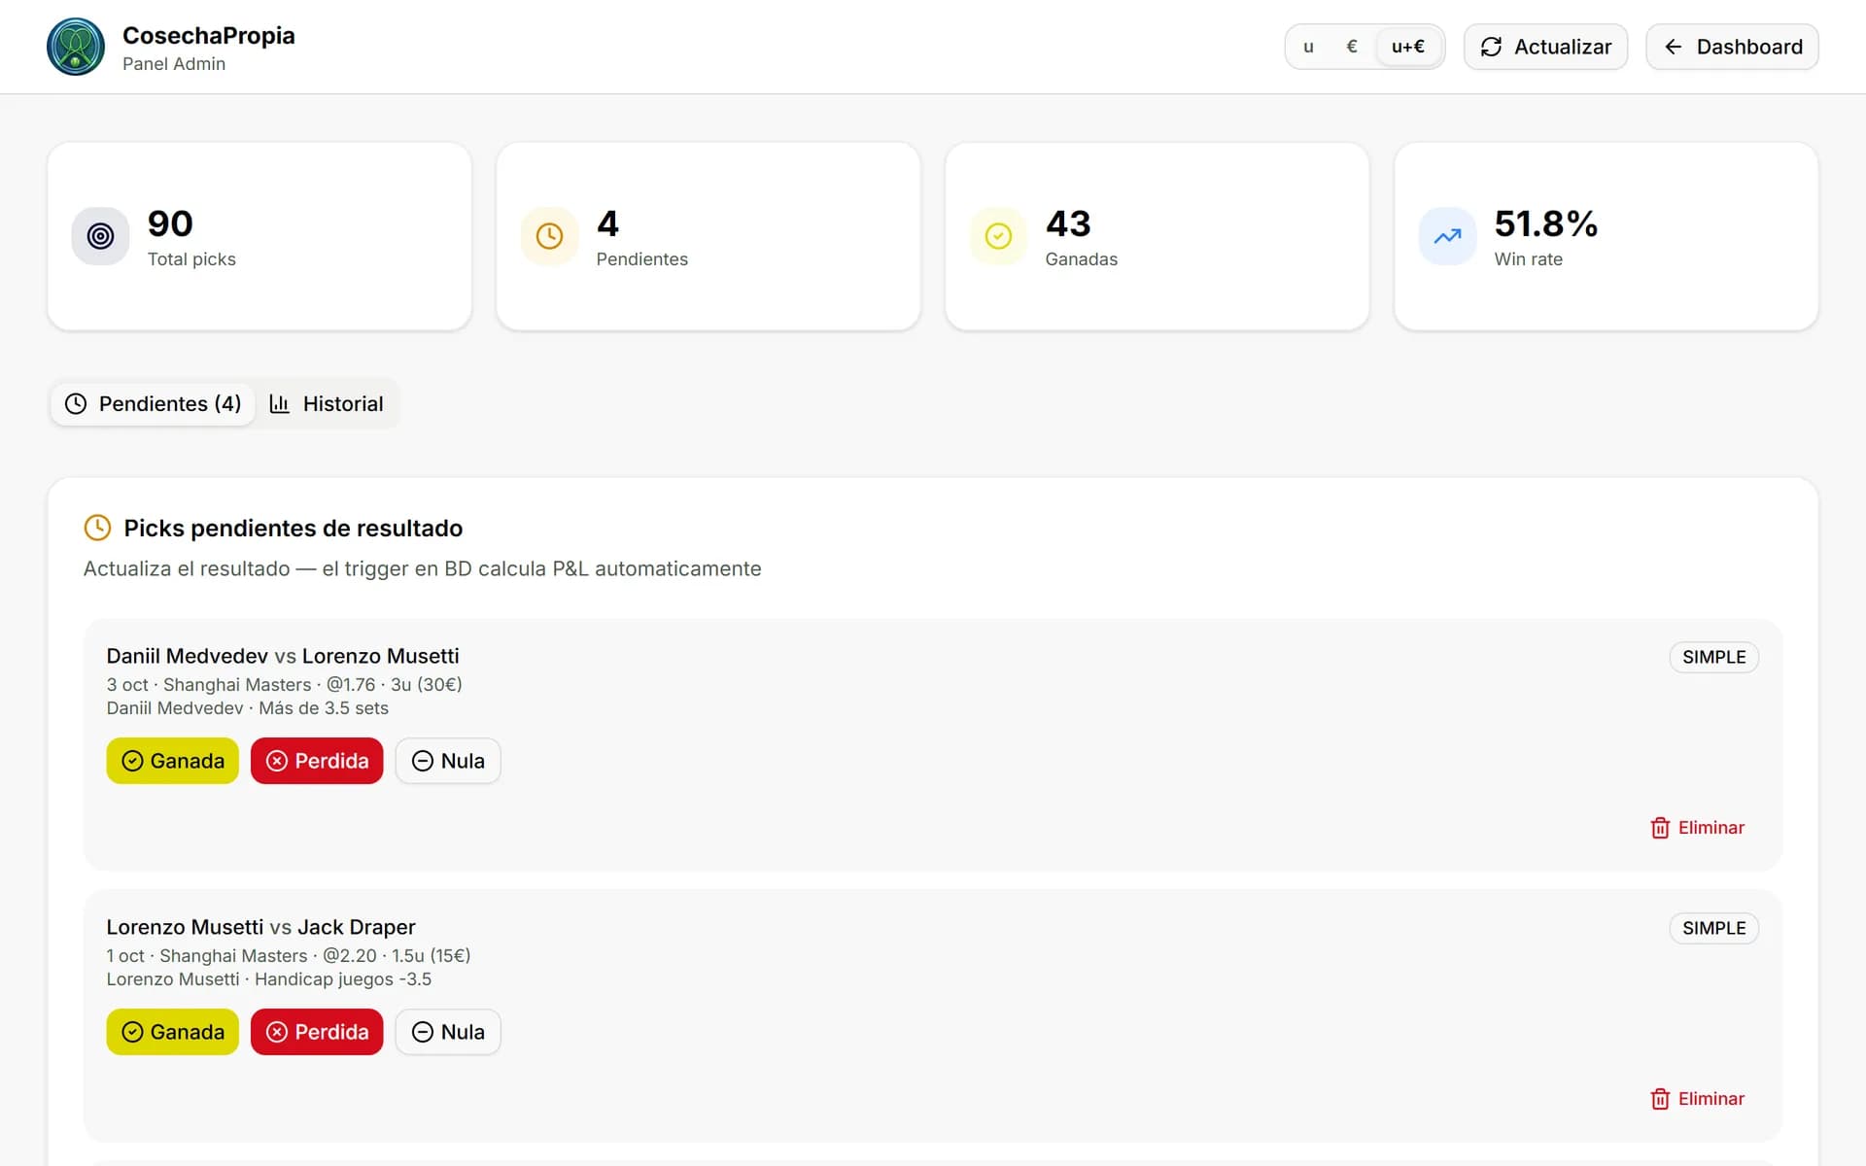Viewport: 1866px width, 1166px height.
Task: Select the 'u+€' combined display option
Action: [x=1407, y=47]
